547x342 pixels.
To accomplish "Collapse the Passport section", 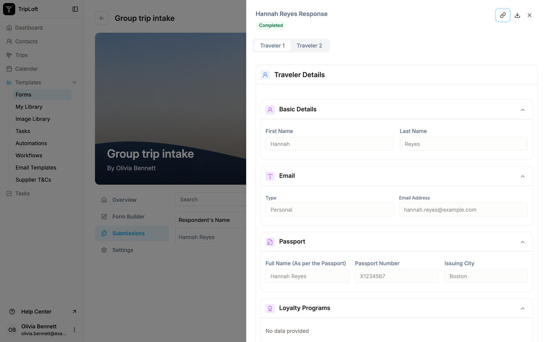I will pos(523,242).
